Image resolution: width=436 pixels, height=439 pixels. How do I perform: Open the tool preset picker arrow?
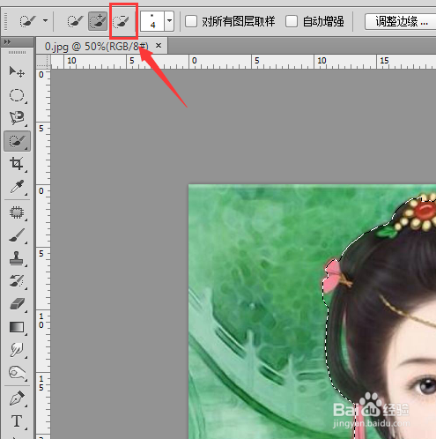pyautogui.click(x=45, y=21)
